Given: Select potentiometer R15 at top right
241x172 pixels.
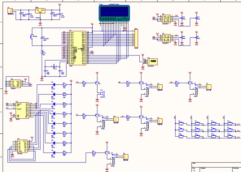Looking at the screenshot, I should tap(197, 18).
